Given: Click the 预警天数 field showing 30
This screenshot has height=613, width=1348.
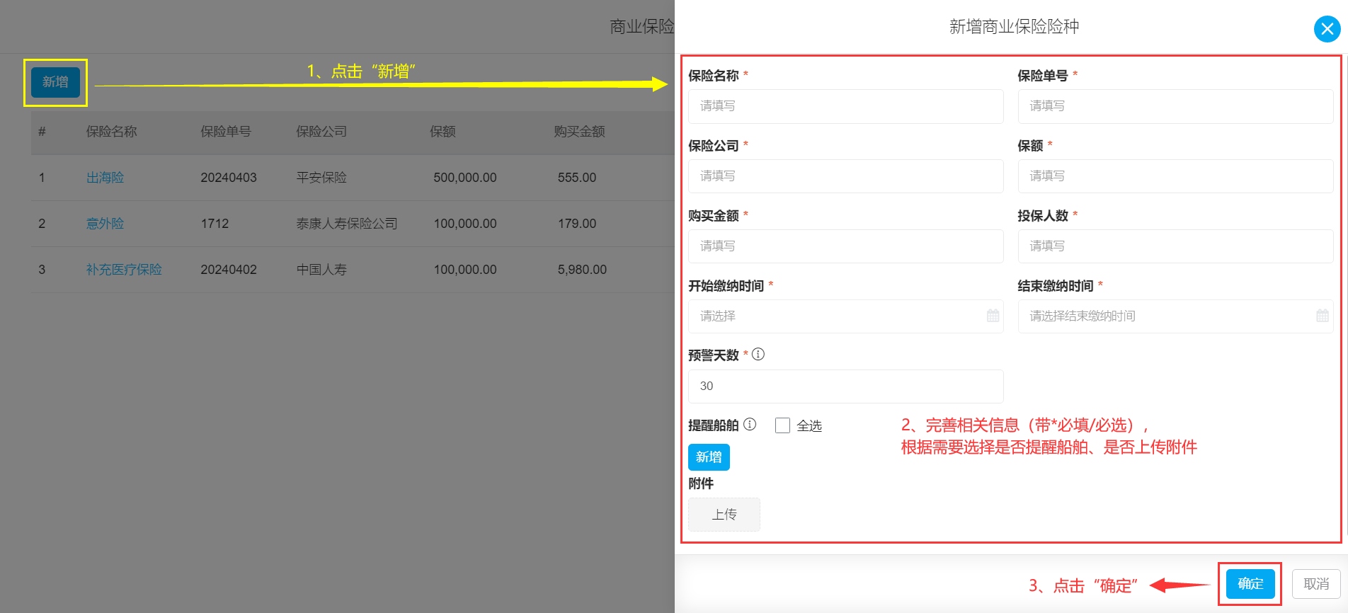Looking at the screenshot, I should (845, 386).
